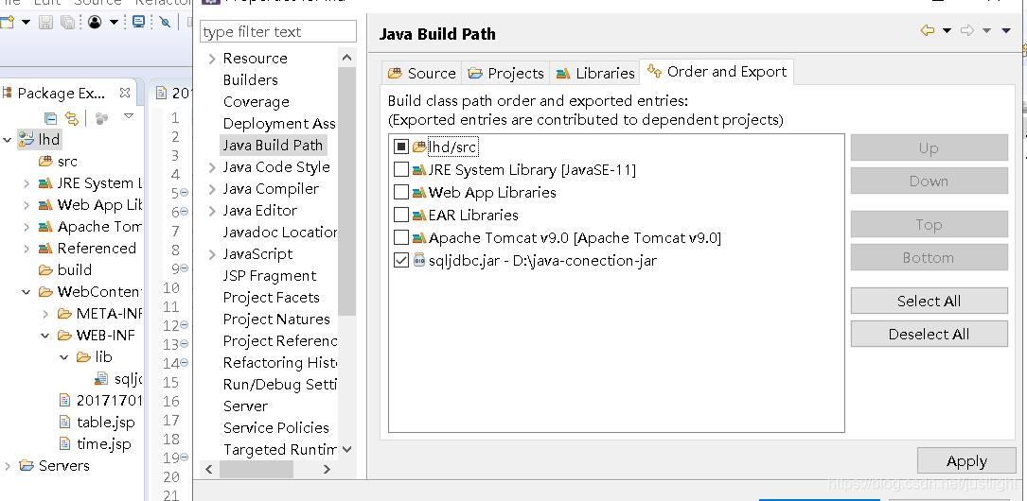The height and width of the screenshot is (501, 1027).
Task: Check the Web App Libraries export checkbox
Action: pyautogui.click(x=400, y=192)
